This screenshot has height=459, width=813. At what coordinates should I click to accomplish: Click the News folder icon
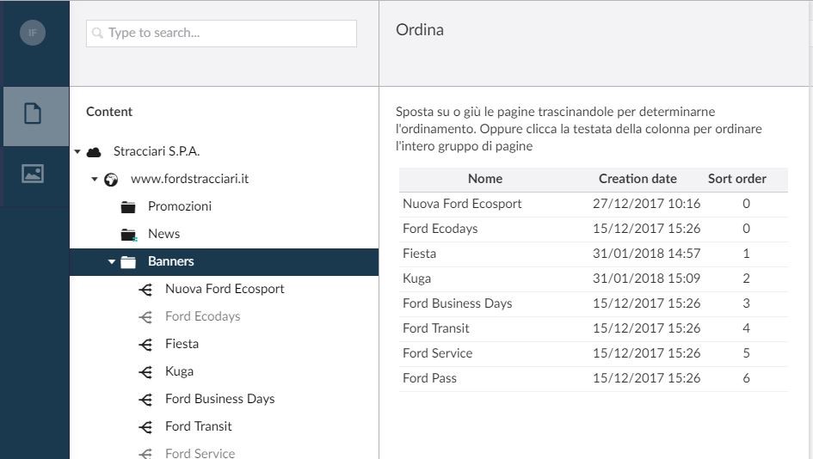point(128,235)
